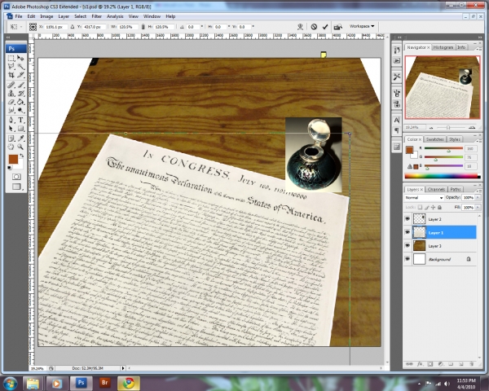Reset default foreground and background colors
Viewport: 489px width, 391px height.
click(10, 168)
